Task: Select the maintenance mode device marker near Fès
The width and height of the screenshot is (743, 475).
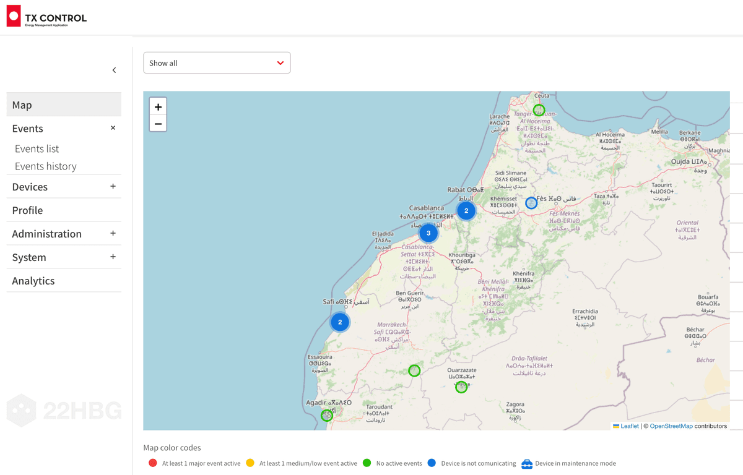Action: (x=531, y=202)
